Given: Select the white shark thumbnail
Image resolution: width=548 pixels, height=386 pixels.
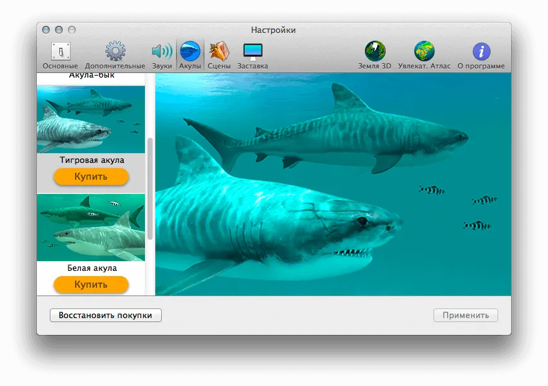Looking at the screenshot, I should click(91, 228).
